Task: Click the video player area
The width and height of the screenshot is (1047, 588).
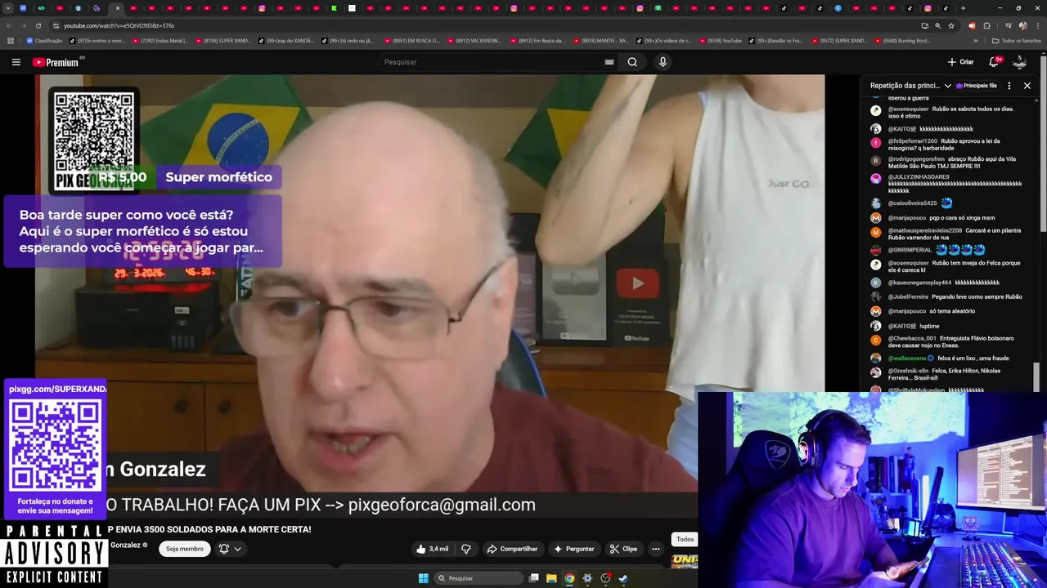Action: [429, 294]
